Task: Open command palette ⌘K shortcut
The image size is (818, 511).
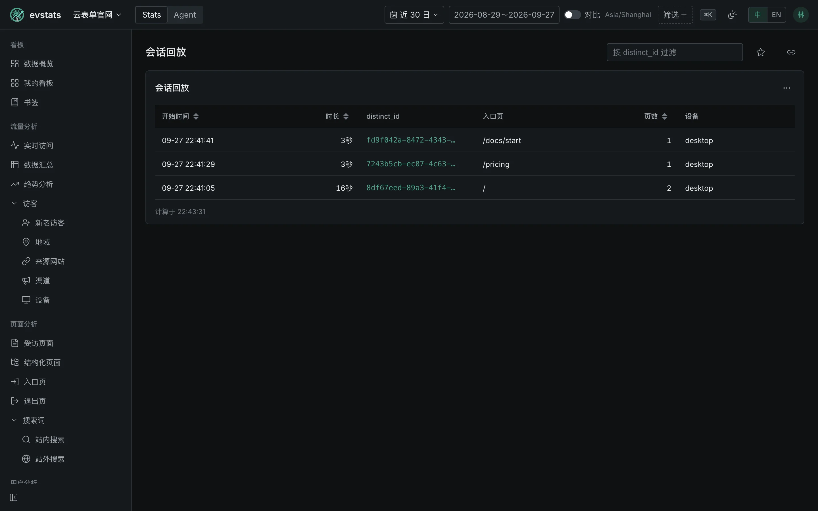Action: click(x=708, y=15)
